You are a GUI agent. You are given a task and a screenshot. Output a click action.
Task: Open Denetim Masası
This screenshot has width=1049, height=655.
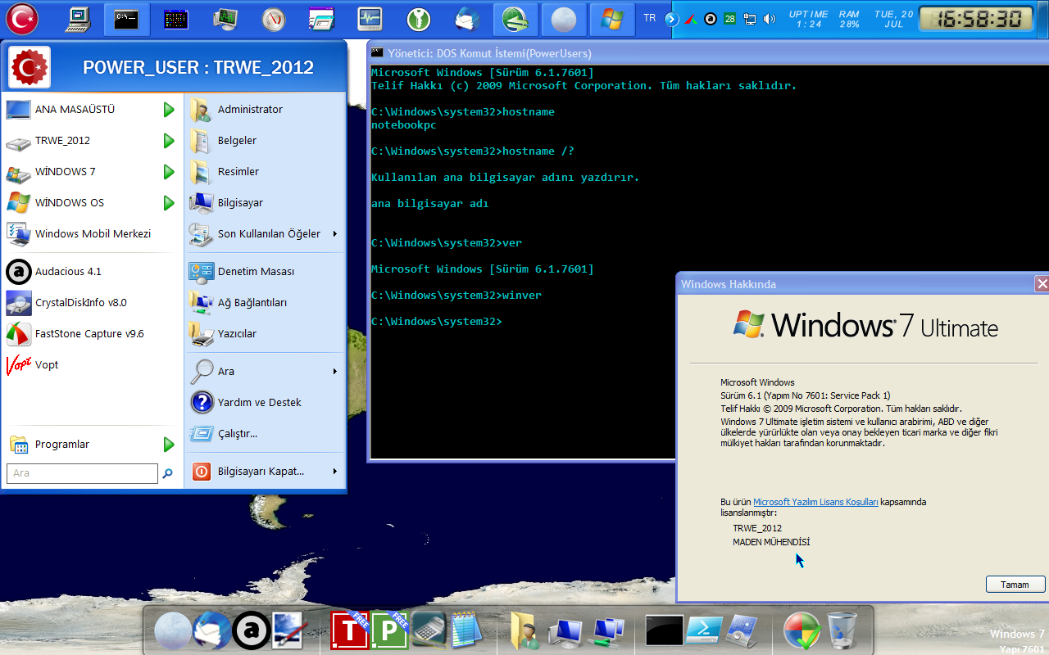264,272
